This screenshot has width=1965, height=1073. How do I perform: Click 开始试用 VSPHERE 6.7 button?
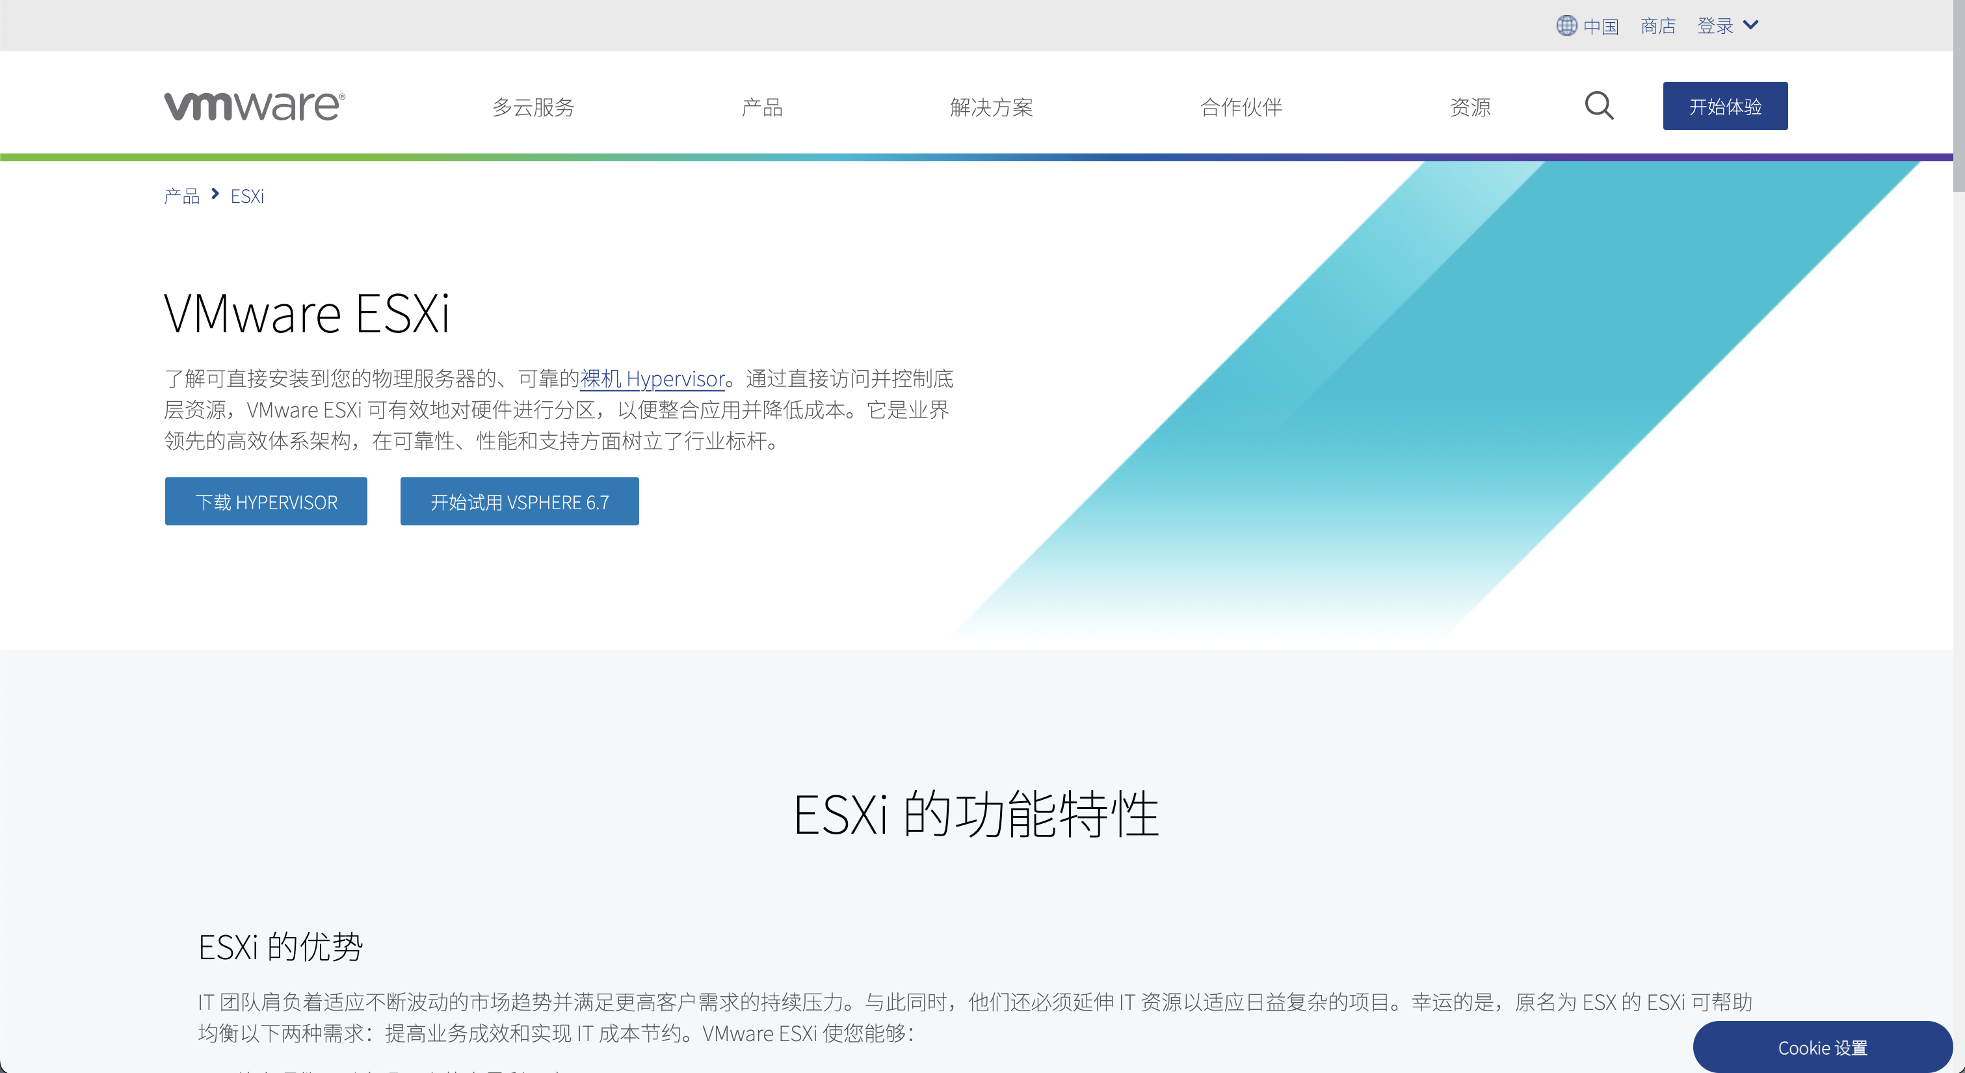click(x=519, y=501)
